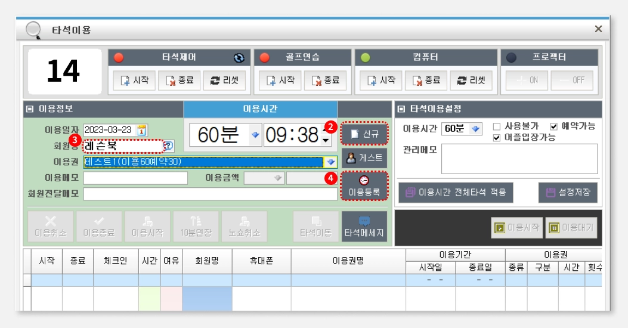Click 시작 button under 타석제어
628x328 pixels.
click(134, 81)
